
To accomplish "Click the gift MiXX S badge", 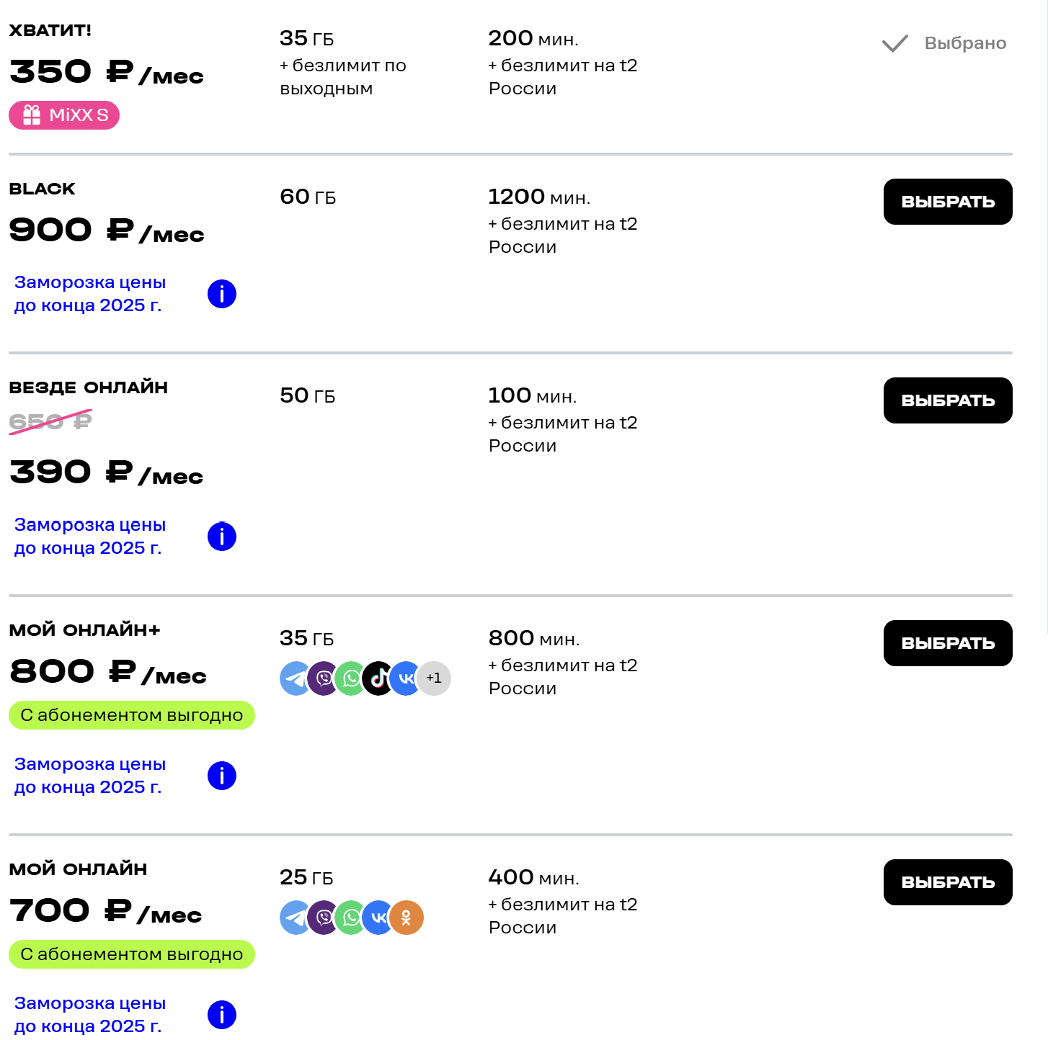I will (64, 115).
